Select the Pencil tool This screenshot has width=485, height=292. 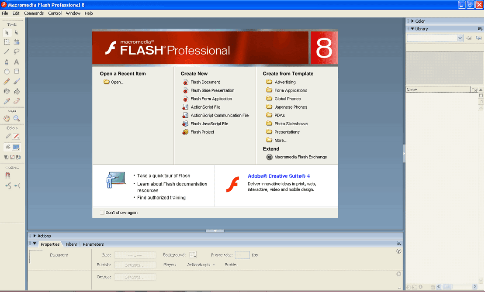click(7, 81)
